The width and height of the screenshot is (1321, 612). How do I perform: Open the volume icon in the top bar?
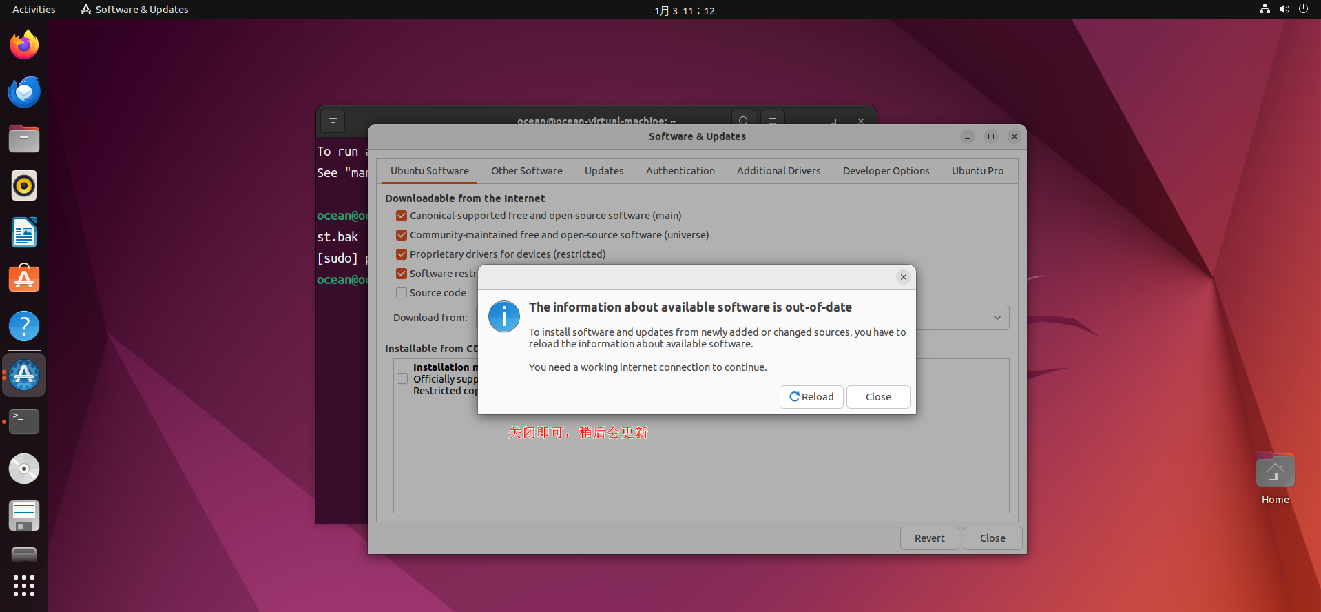1284,10
